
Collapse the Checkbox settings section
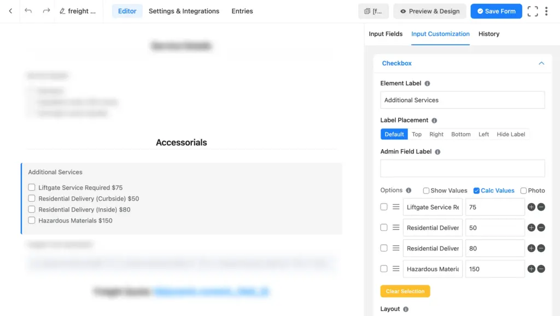tap(541, 63)
